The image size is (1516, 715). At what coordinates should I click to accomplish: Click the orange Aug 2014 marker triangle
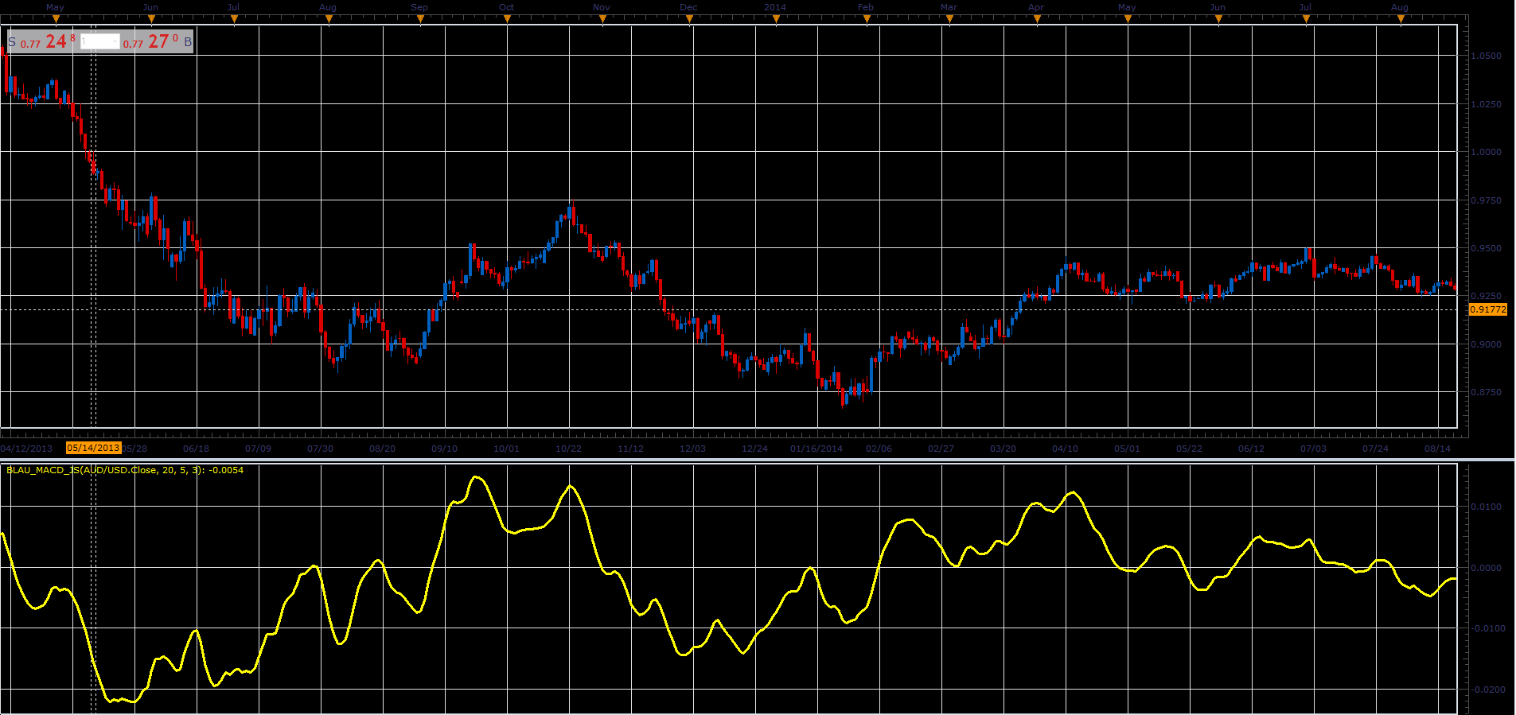coord(1401,20)
